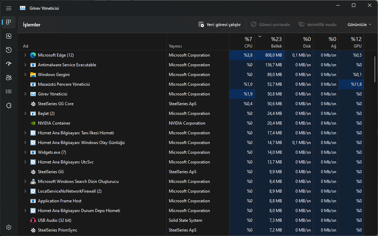
Task: Open Task Manager settings gear
Action: coord(9,227)
